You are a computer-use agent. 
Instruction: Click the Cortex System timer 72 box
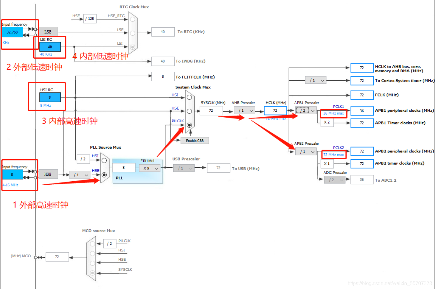coord(362,81)
